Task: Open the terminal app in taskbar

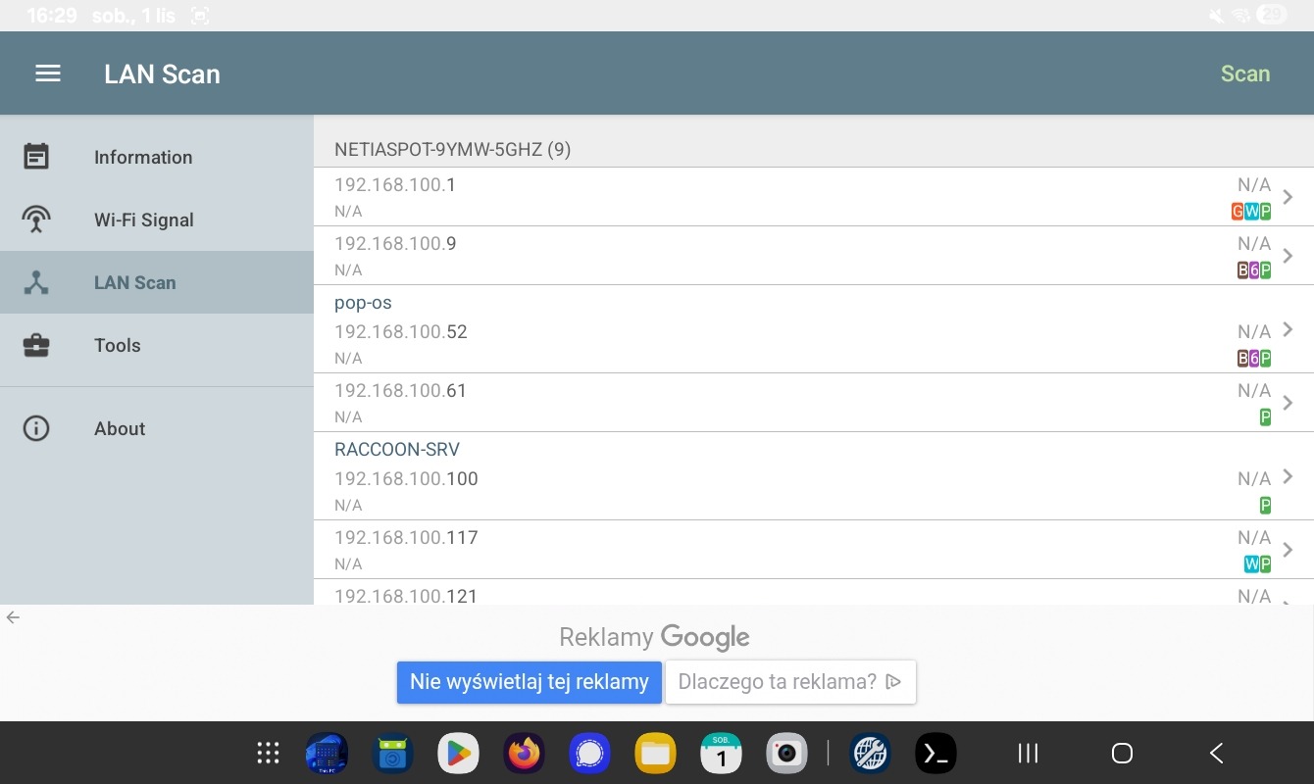Action: click(935, 753)
